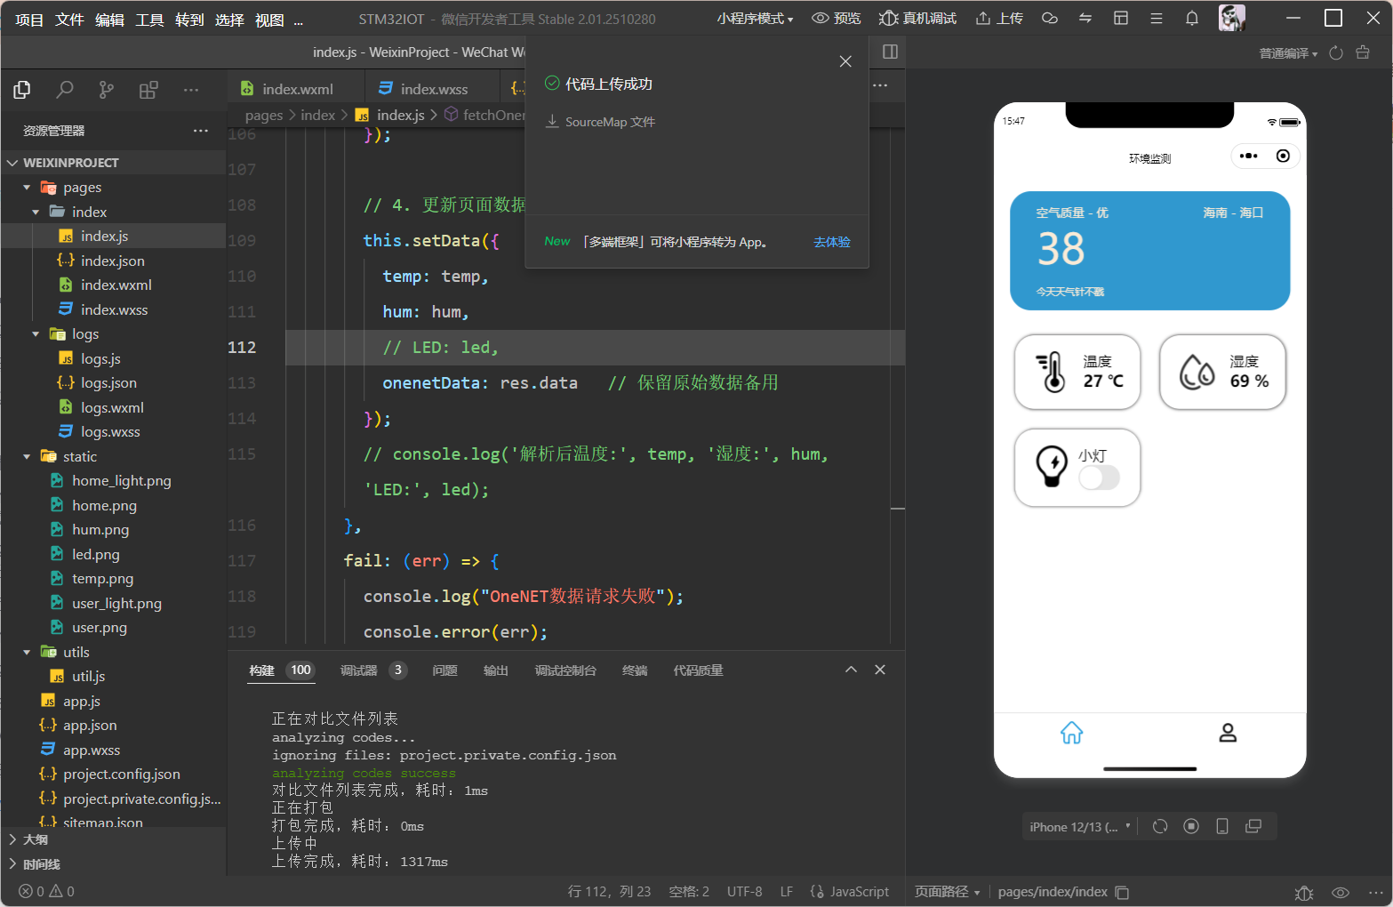
Task: Tap the home tab icon in simulator
Action: pyautogui.click(x=1072, y=733)
